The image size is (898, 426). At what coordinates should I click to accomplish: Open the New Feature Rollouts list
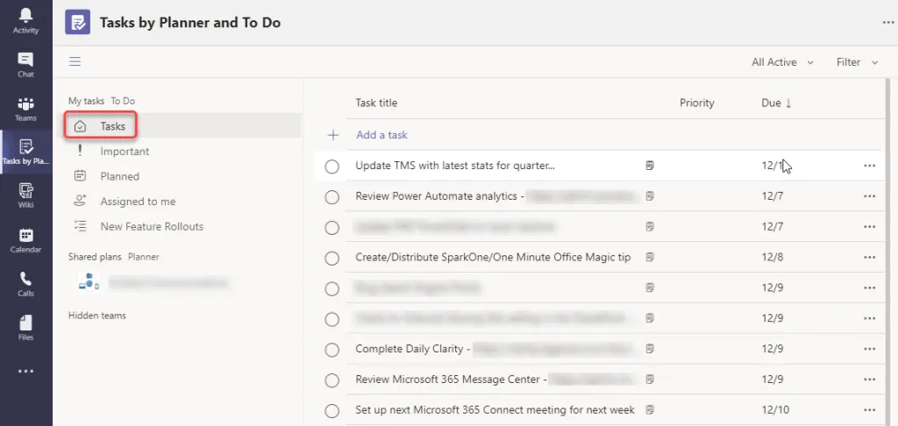click(152, 226)
